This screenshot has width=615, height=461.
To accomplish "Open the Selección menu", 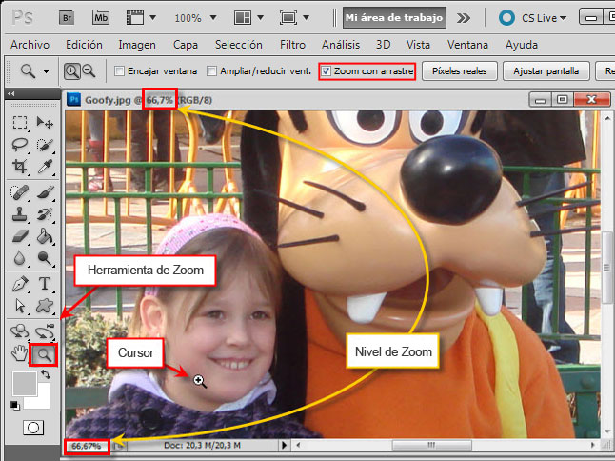I will [x=238, y=45].
